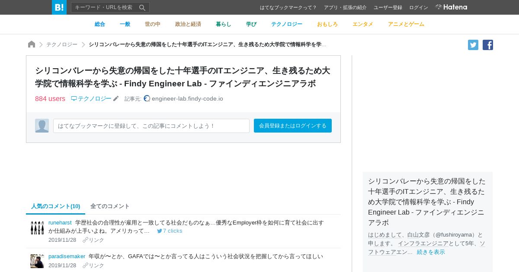Click the search magnifier icon
The width and height of the screenshot is (519, 272).
(142, 7)
